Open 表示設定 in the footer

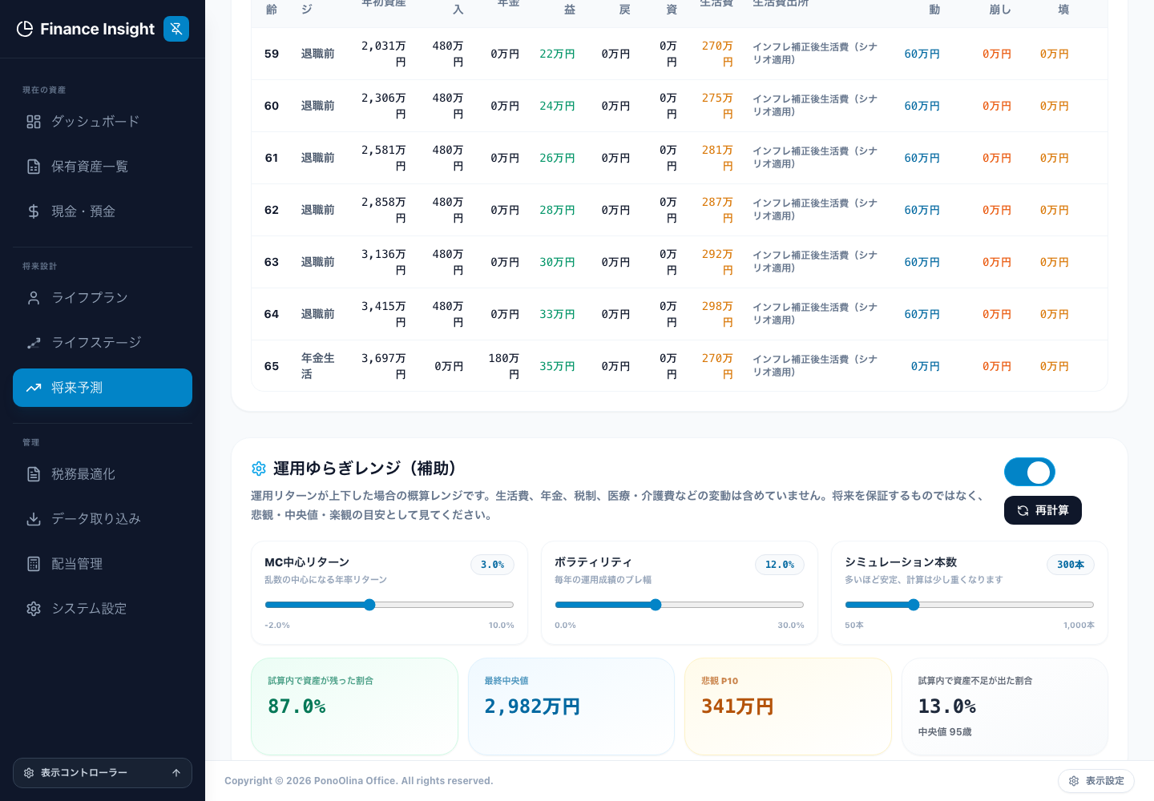coord(1096,781)
